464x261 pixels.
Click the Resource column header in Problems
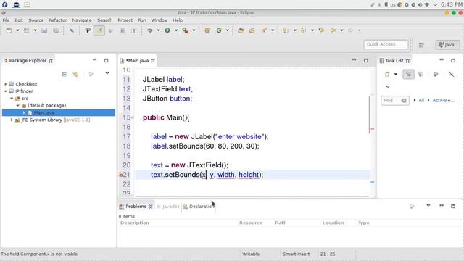251,223
